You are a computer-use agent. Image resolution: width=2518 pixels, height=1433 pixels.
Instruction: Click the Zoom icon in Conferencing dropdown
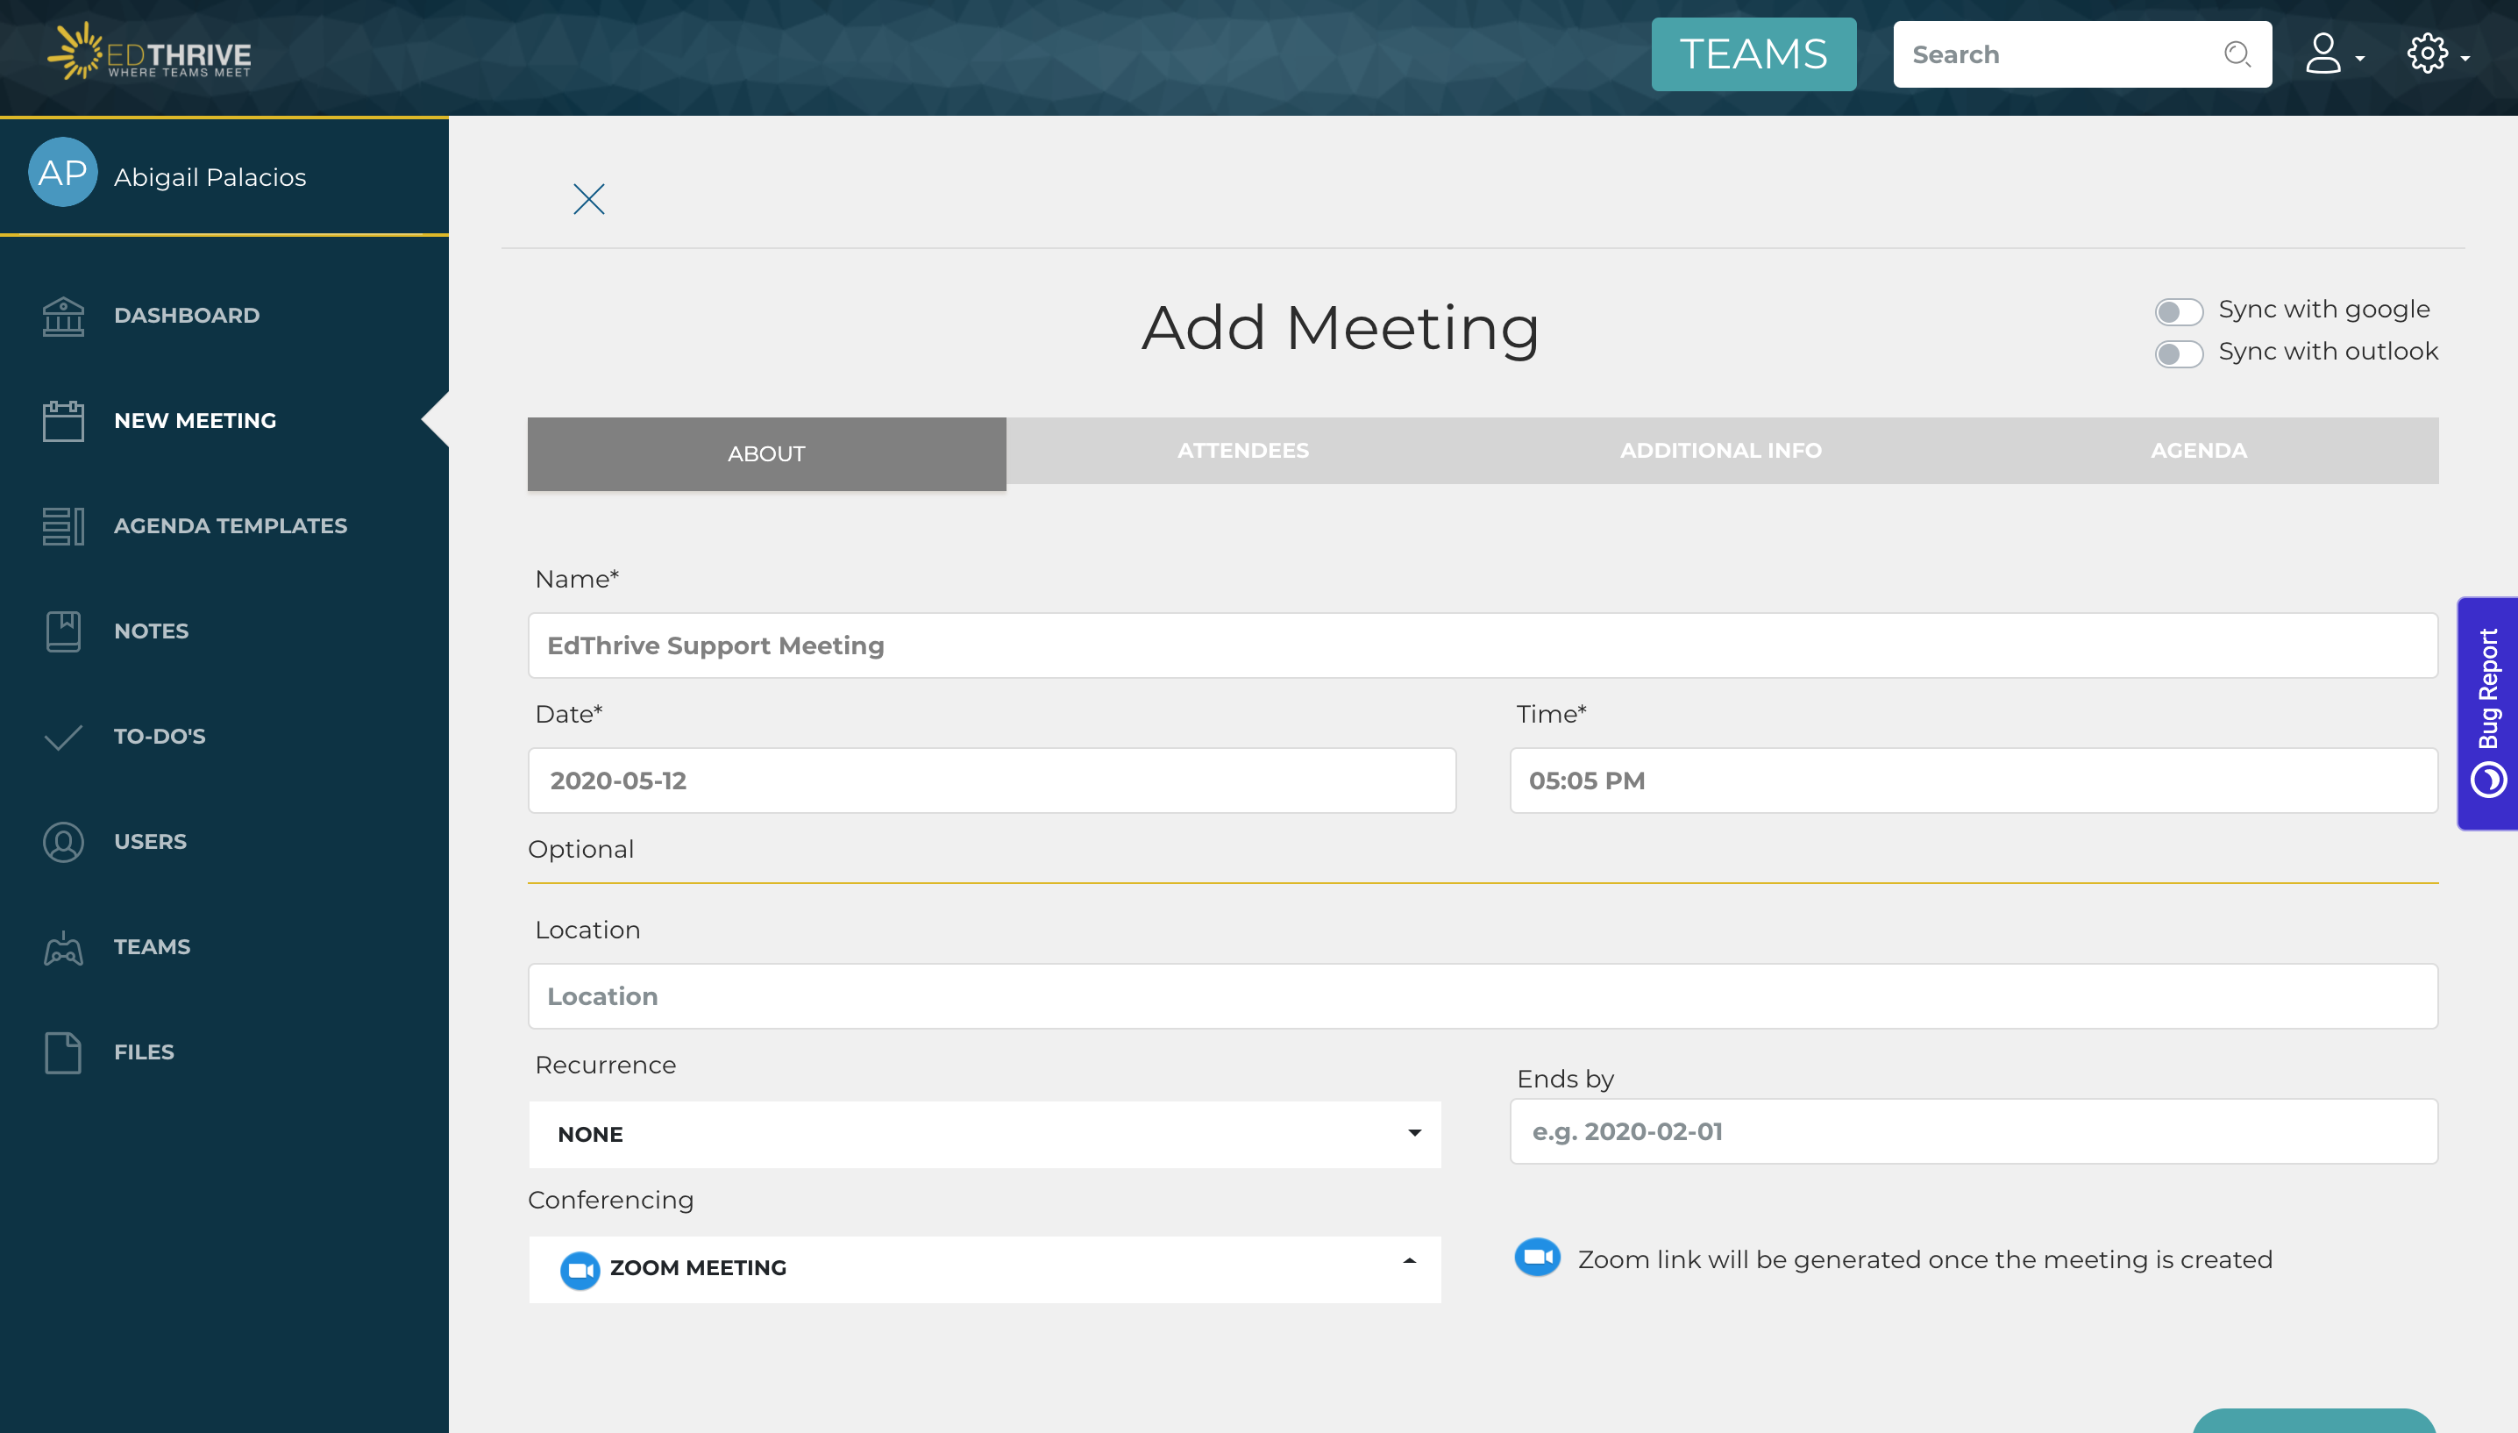coord(580,1270)
